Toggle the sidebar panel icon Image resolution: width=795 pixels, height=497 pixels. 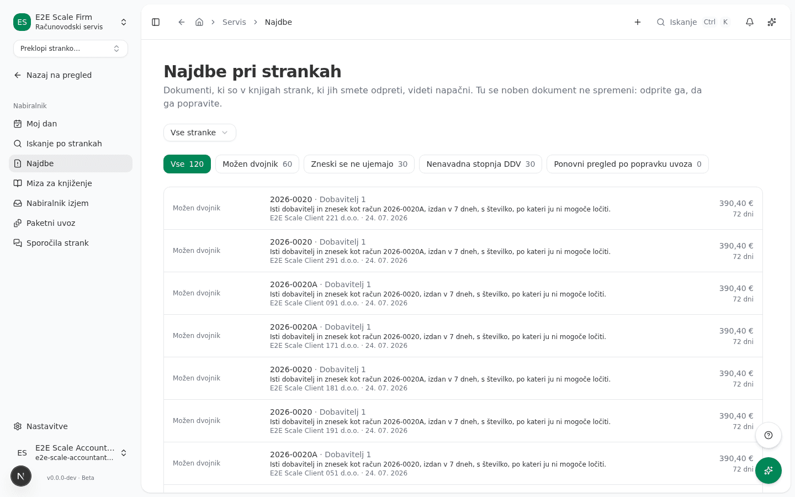tap(156, 22)
